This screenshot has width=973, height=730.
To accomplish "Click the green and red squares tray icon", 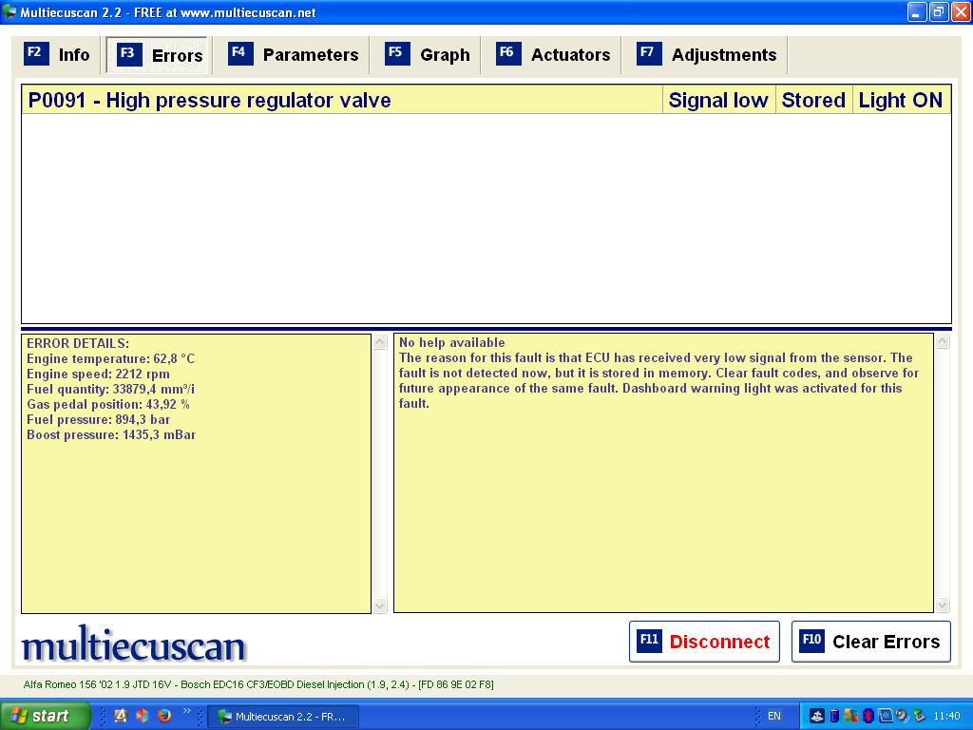I will point(850,716).
